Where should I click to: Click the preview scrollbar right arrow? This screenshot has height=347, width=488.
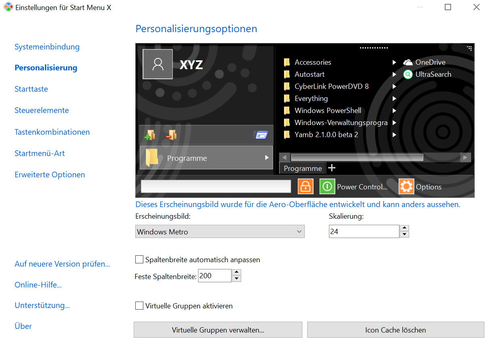(465, 157)
